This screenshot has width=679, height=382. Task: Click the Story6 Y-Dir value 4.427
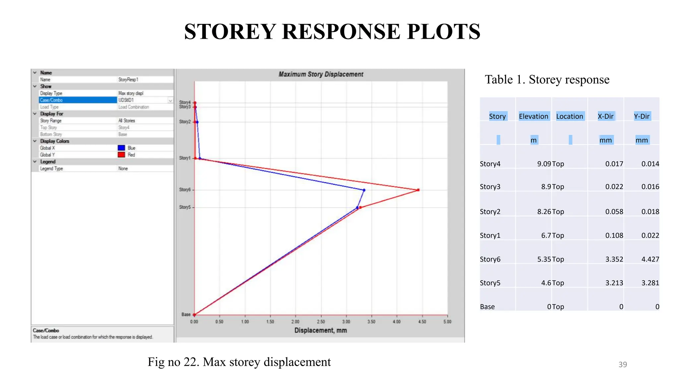click(650, 259)
